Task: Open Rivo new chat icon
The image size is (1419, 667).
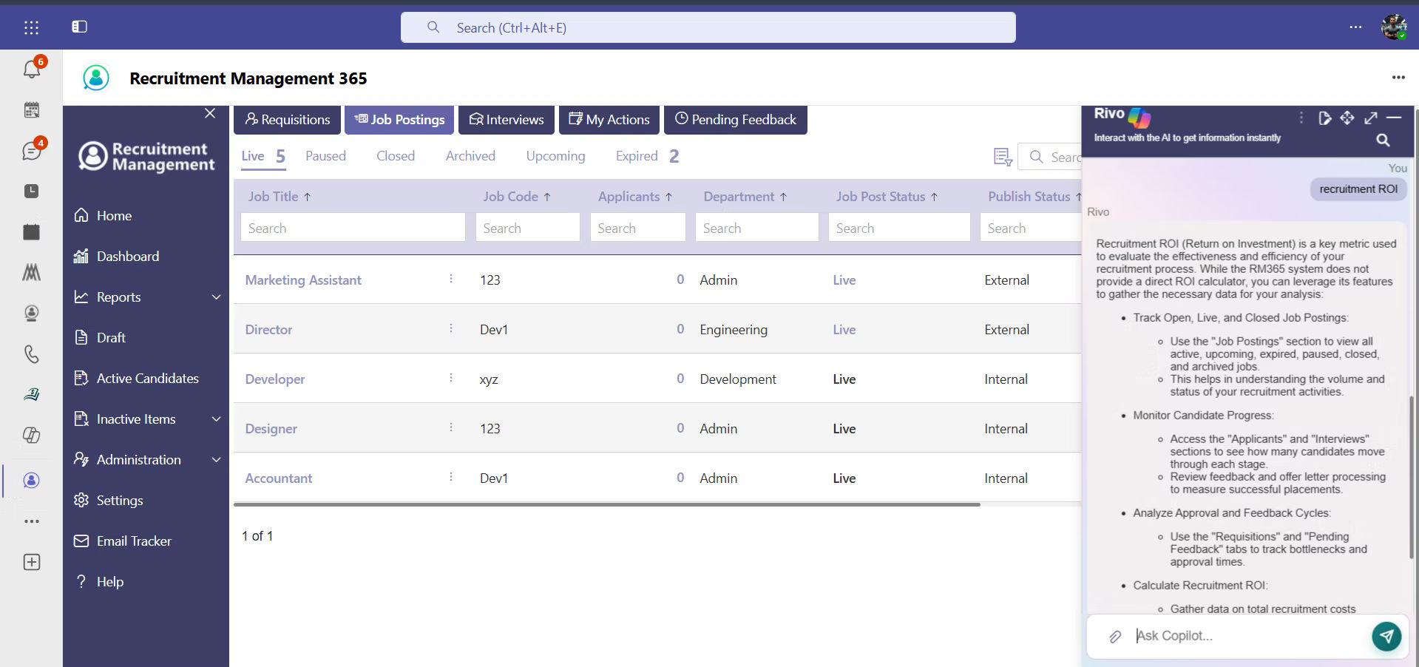Action: pos(1324,118)
